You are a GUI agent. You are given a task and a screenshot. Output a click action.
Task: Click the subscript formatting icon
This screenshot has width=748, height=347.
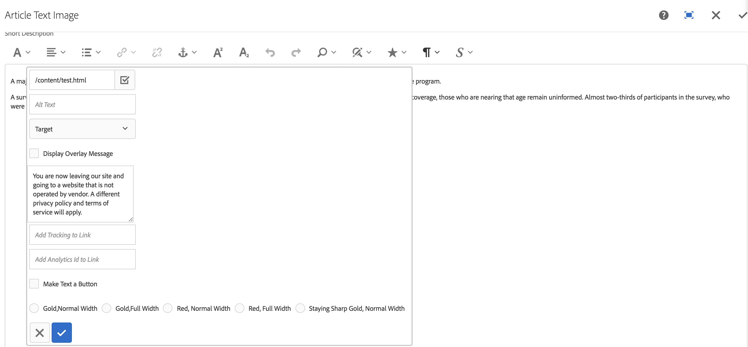click(x=244, y=52)
